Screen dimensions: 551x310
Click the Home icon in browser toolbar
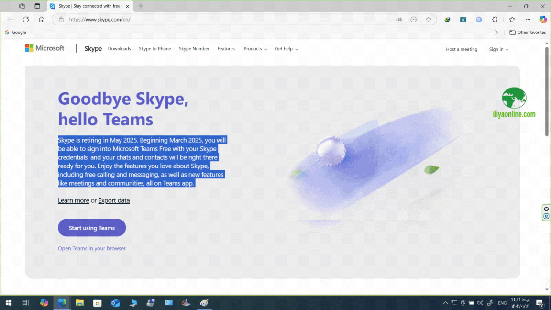42,20
